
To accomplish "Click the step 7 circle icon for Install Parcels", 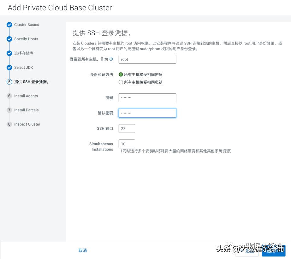I will (9, 110).
